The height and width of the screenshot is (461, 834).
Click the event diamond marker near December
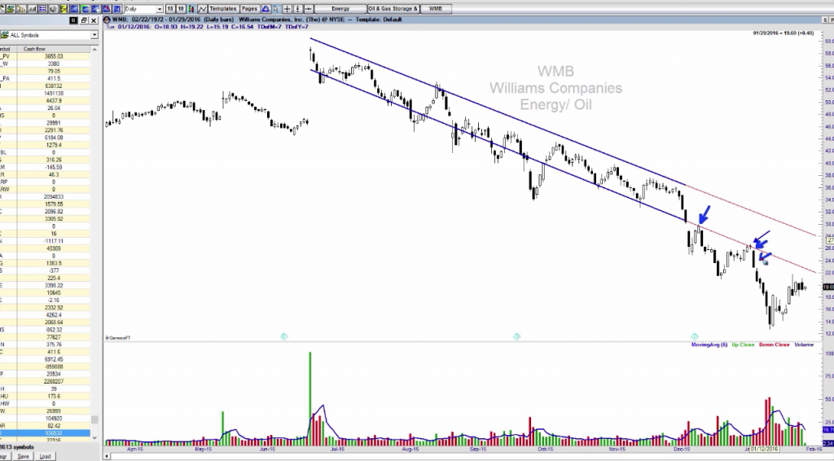click(694, 336)
